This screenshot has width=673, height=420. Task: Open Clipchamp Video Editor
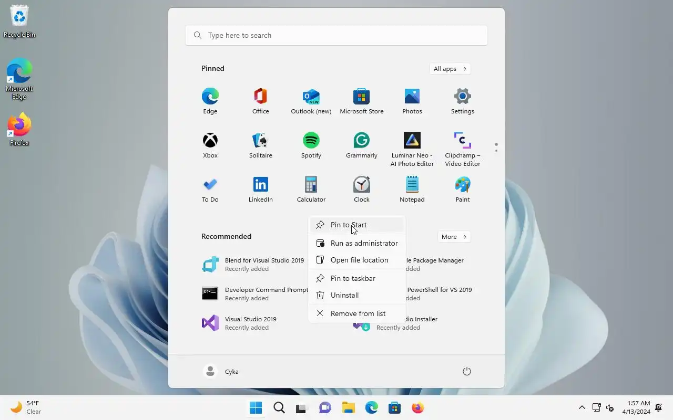(x=463, y=149)
